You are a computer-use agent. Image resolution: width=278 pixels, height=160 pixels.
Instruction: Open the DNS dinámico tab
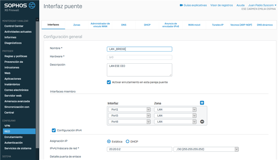click(265, 25)
